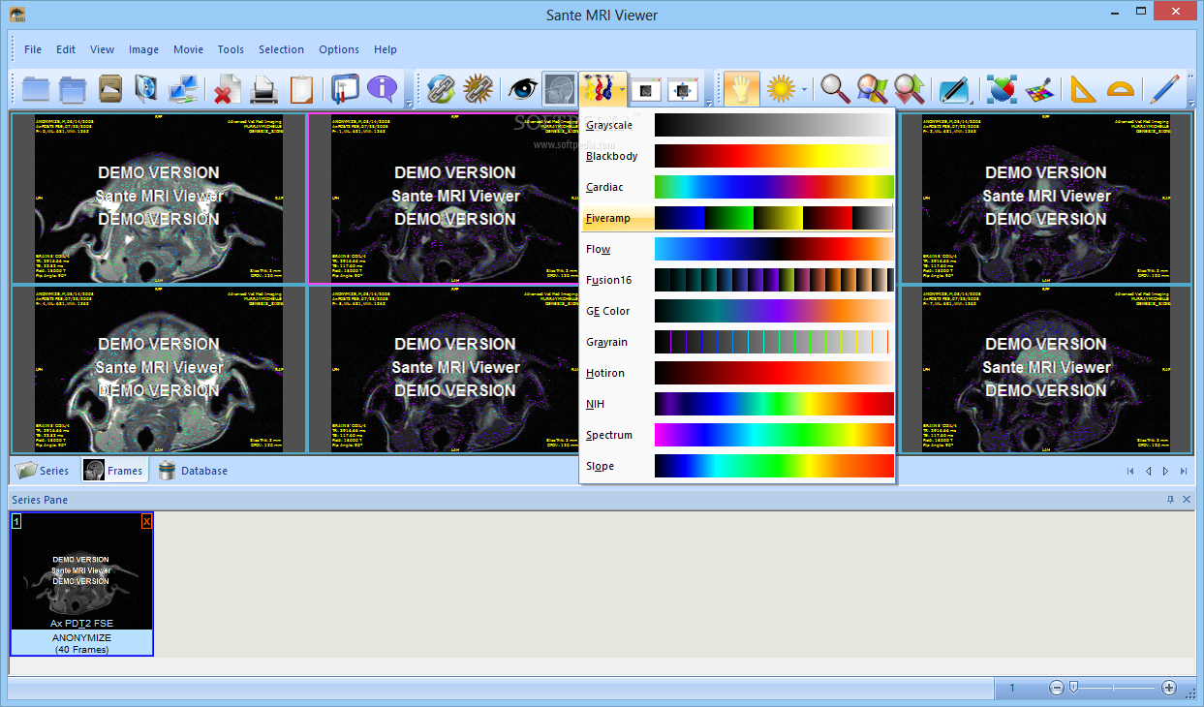Open the settings tools window icon
The width and height of the screenshot is (1204, 707).
coord(345,89)
